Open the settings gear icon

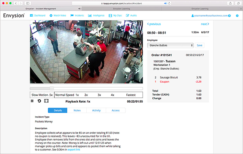237,16
